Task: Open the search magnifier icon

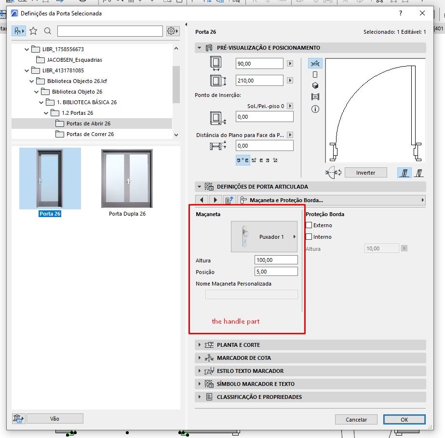Action: pyautogui.click(x=47, y=30)
